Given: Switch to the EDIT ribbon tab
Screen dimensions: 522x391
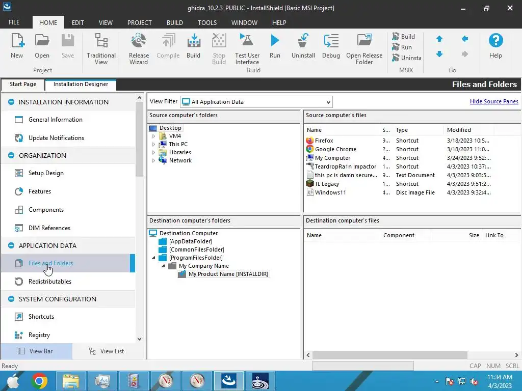Looking at the screenshot, I should 78,22.
